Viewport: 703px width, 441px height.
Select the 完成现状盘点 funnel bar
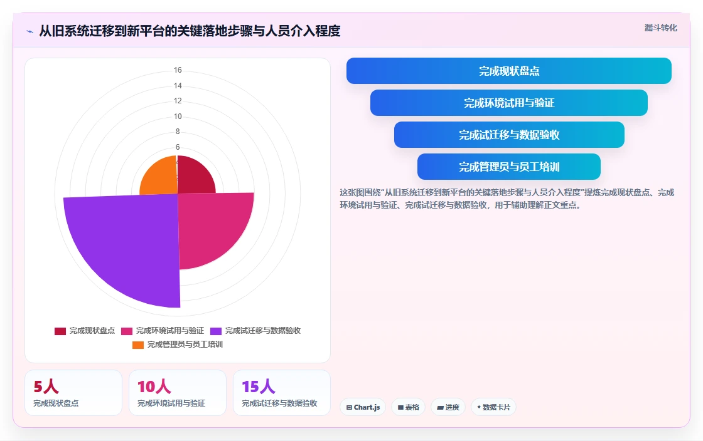(509, 71)
